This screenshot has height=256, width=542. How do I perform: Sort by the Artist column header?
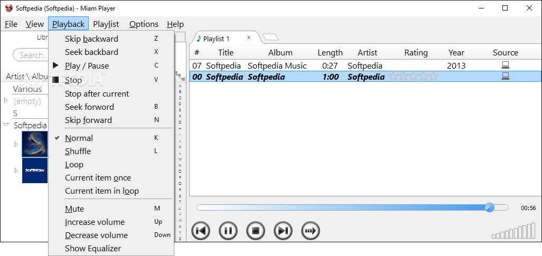coord(368,52)
